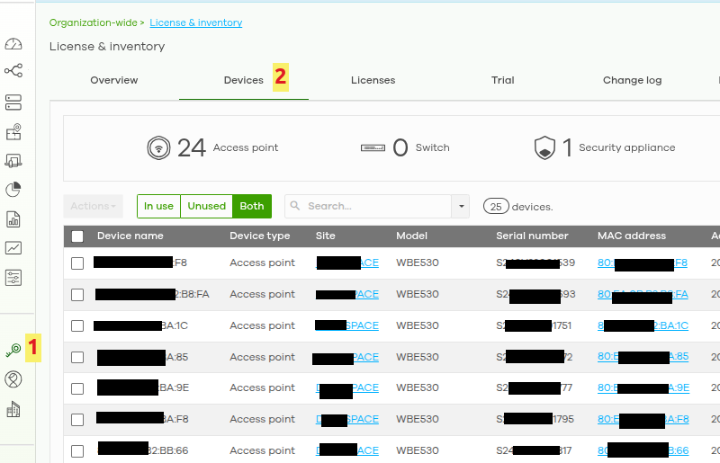
Task: Open the Topology share-nodes sidebar icon
Action: pos(13,71)
